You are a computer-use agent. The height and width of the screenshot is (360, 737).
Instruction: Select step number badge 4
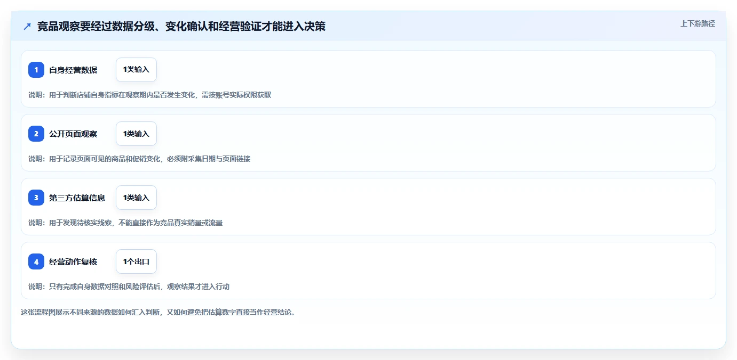pyautogui.click(x=36, y=261)
